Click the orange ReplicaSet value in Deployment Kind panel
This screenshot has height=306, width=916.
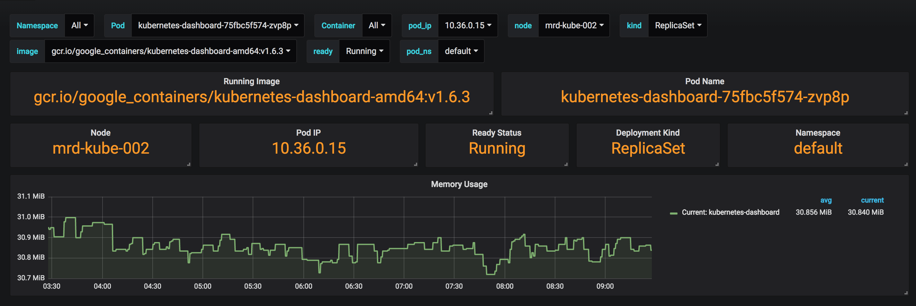click(648, 149)
